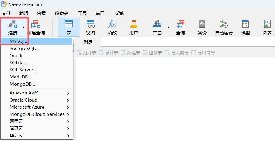Click the Navicat Premium app logo

[x=4, y=4]
